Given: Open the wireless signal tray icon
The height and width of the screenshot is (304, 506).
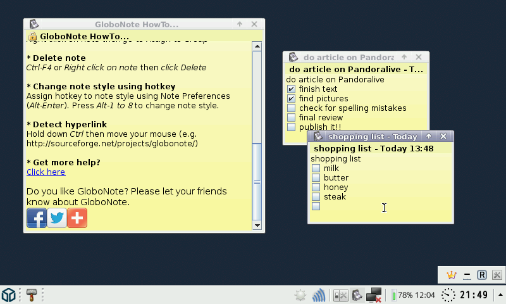Looking at the screenshot, I should 319,295.
